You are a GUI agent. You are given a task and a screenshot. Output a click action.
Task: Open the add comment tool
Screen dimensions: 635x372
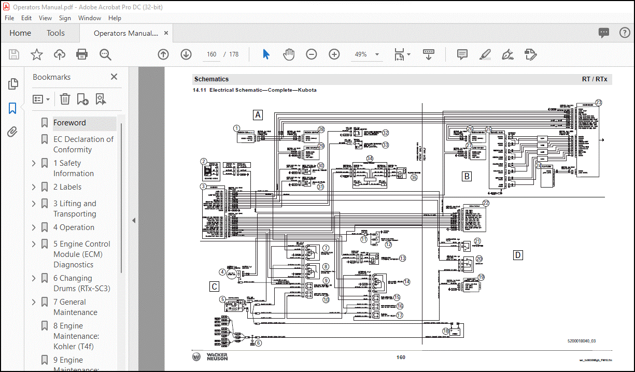(x=462, y=54)
